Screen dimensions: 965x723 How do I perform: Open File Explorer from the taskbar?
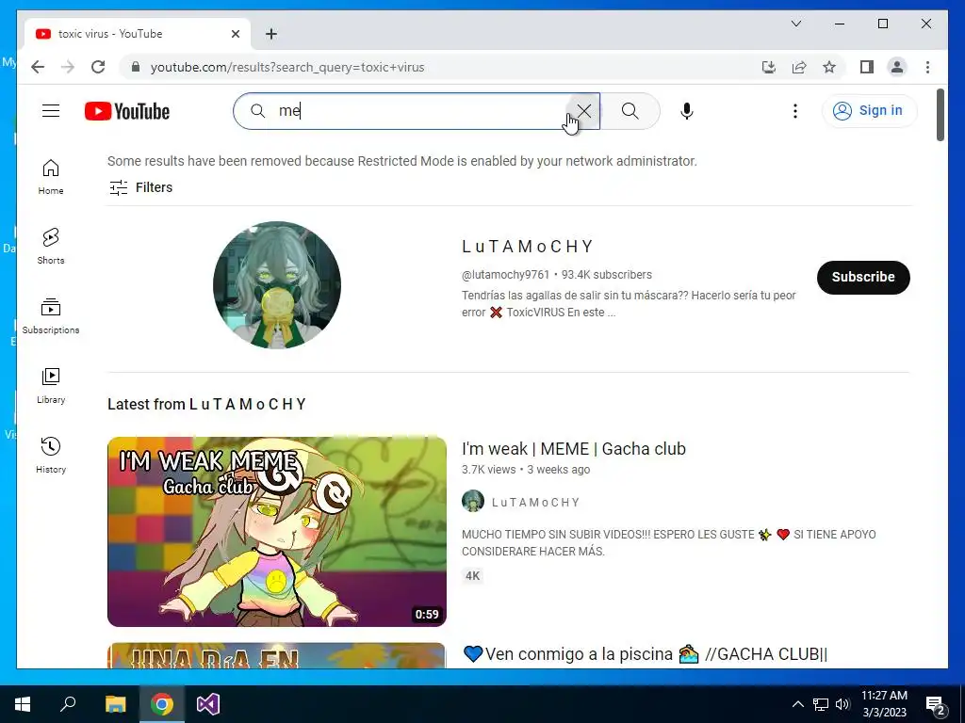pos(115,704)
